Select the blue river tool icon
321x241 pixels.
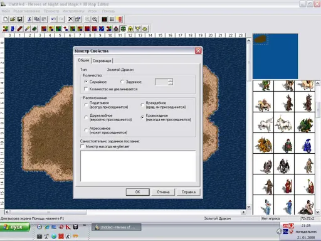tap(13, 29)
